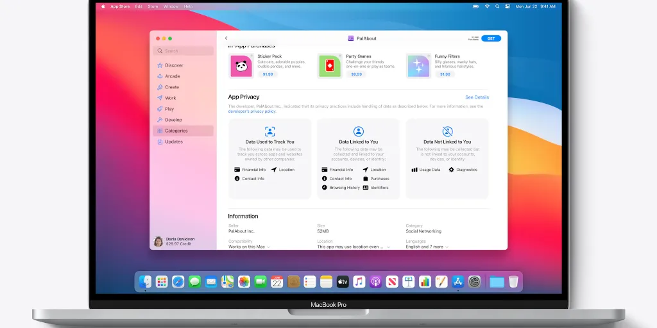Open Numbers from the Dock
This screenshot has height=328, width=657.
425,282
